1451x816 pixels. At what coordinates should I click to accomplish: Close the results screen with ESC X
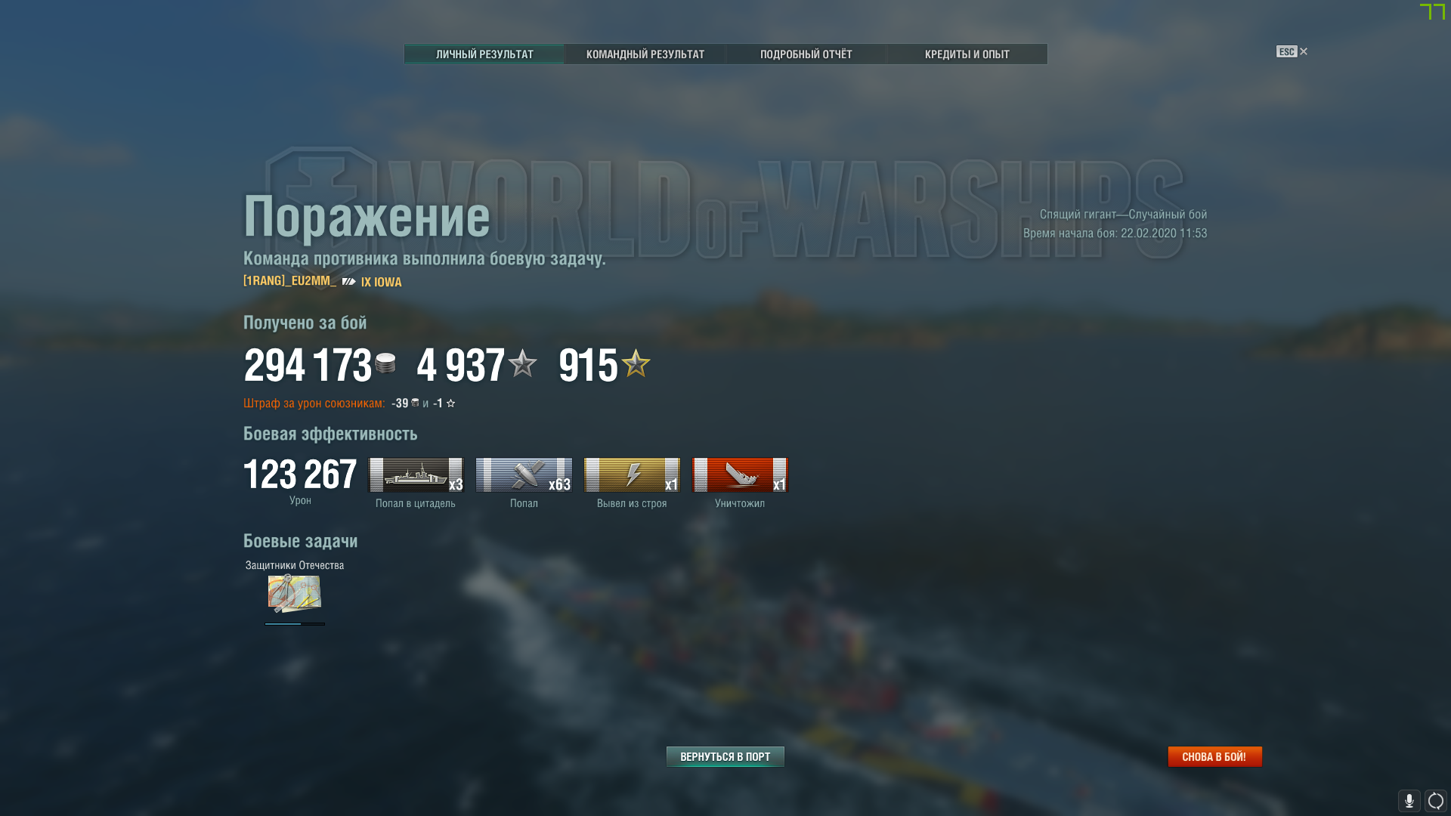coord(1292,51)
